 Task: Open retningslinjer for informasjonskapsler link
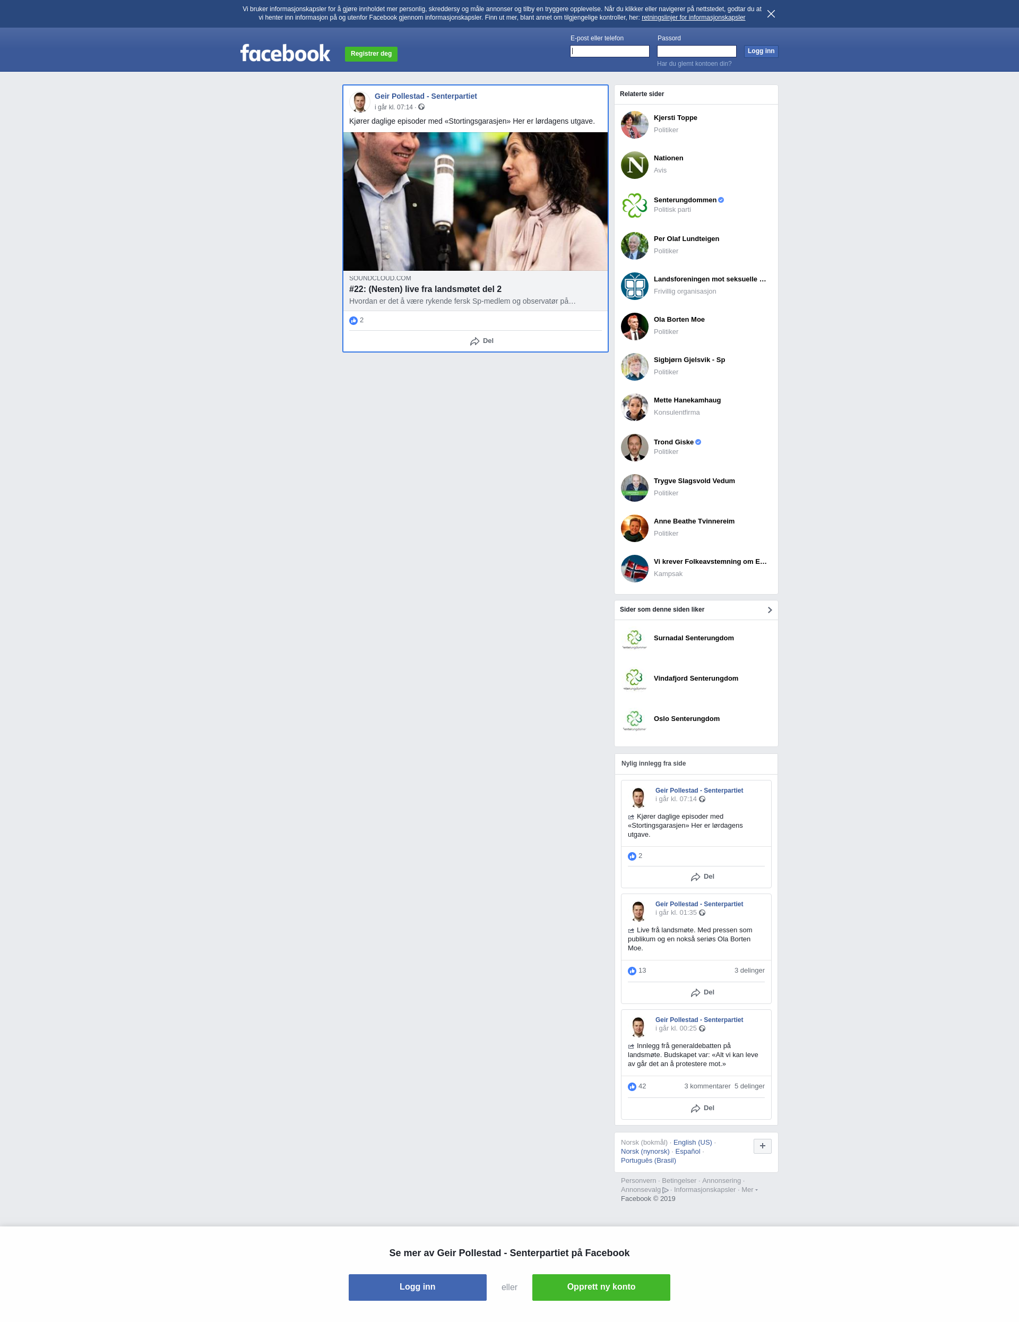point(694,18)
